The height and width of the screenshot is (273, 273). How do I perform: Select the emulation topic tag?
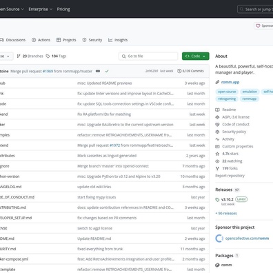tap(250, 92)
